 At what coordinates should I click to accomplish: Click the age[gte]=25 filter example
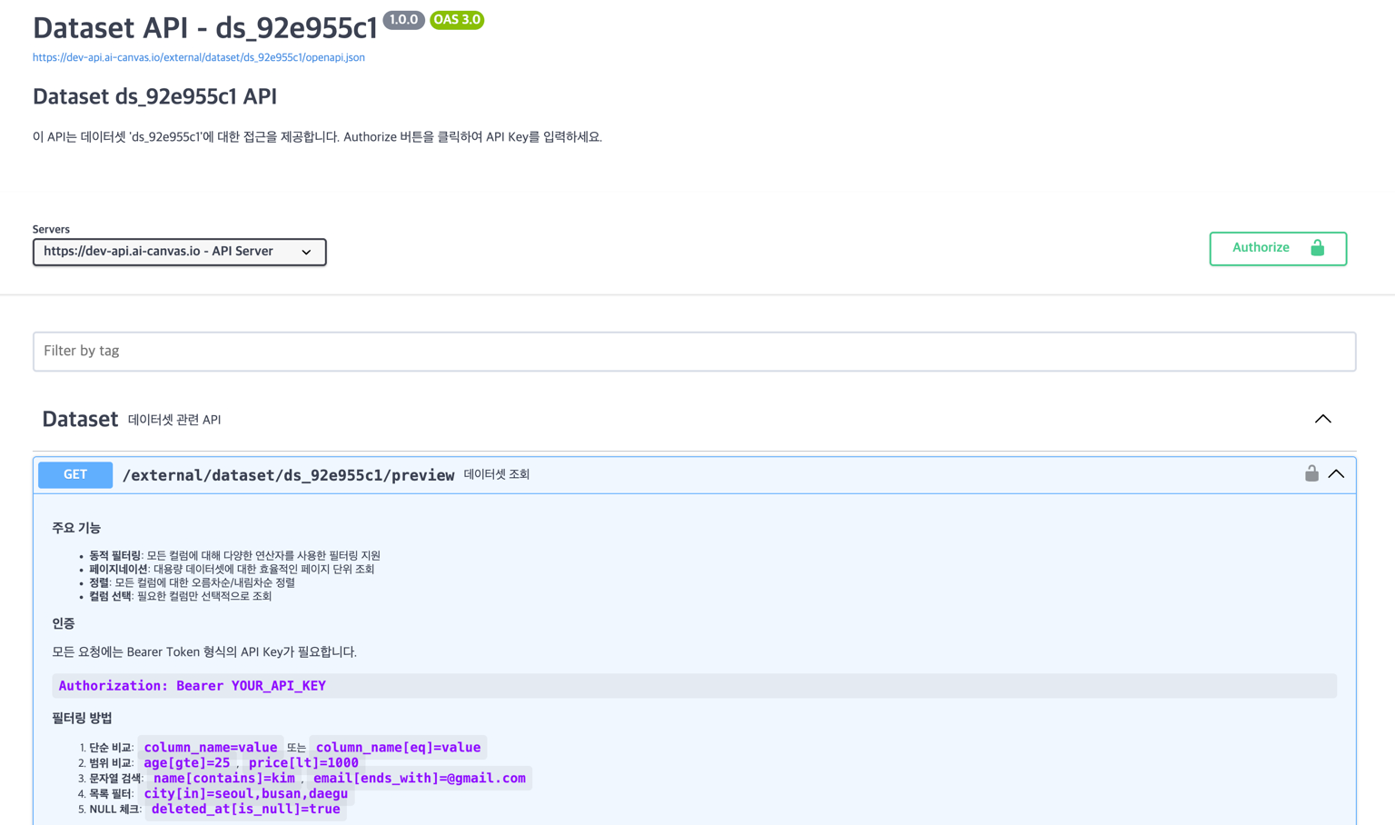[x=187, y=763]
